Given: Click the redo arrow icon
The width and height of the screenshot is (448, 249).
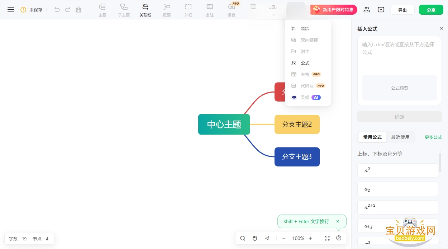Looking at the screenshot, I should 68,10.
